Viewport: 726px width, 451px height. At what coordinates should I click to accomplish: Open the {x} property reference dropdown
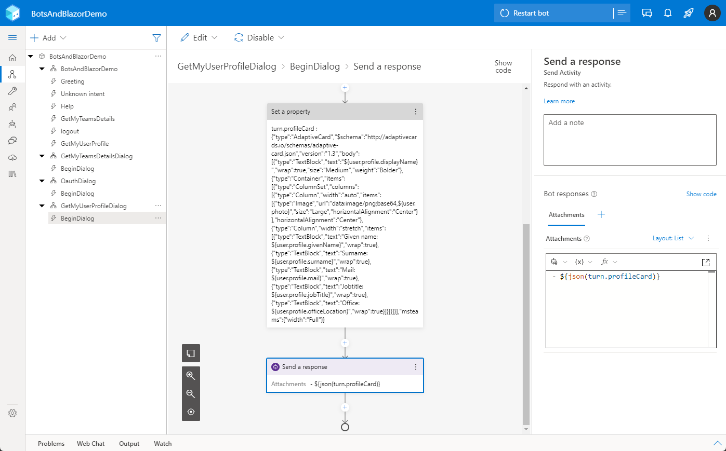[584, 262]
